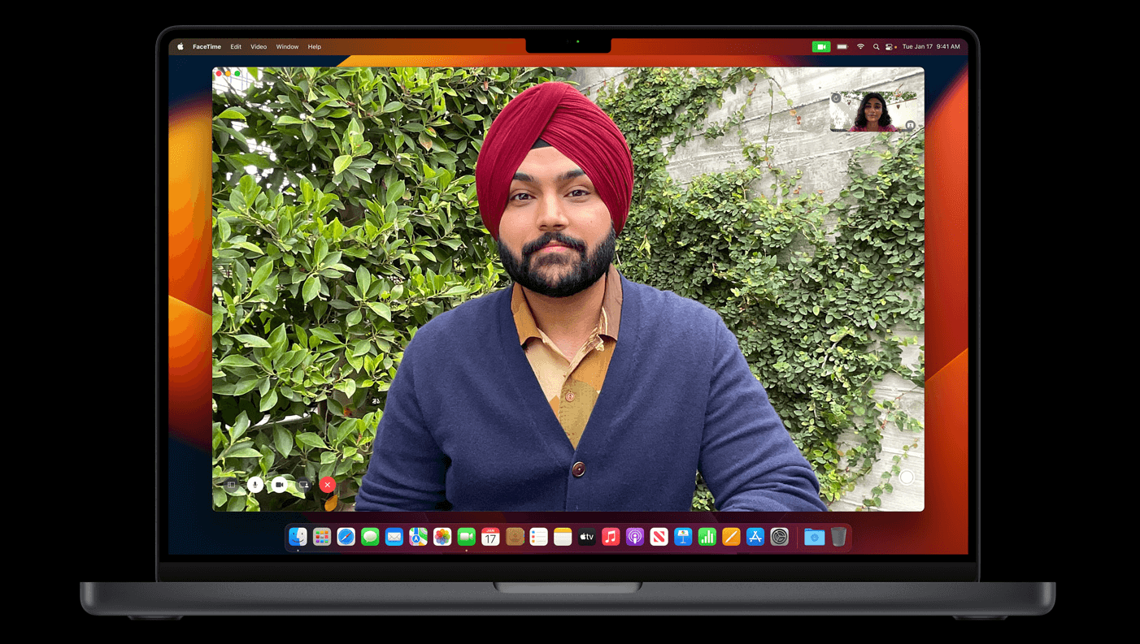Viewport: 1140px width, 644px height.
Task: Open Spotlight search in menu bar
Action: 876,47
